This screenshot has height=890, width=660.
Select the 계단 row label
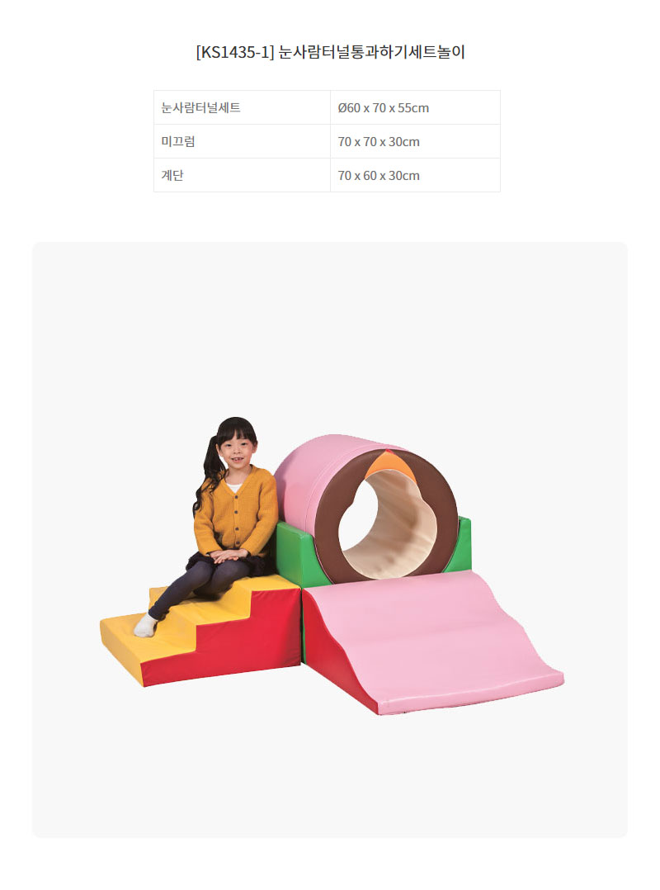pos(242,175)
